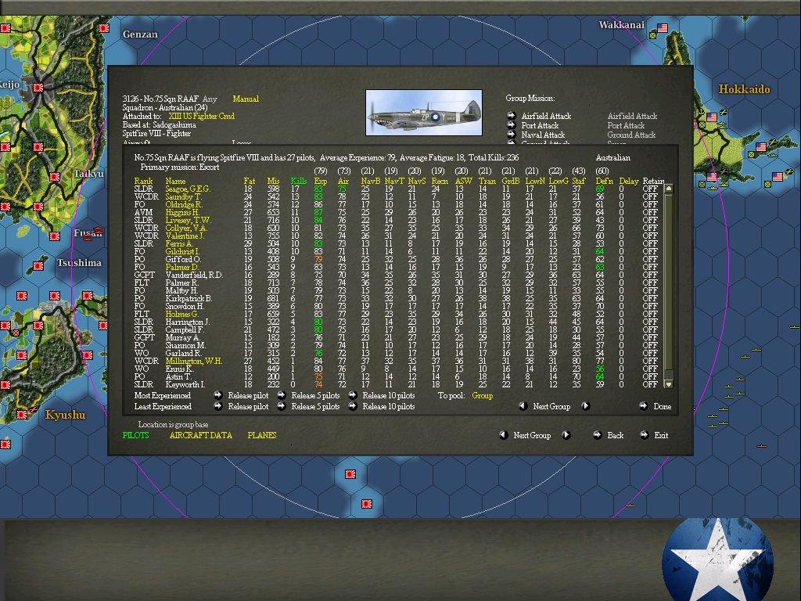
Task: Click next group arrow in Back/Exit row
Action: (566, 435)
